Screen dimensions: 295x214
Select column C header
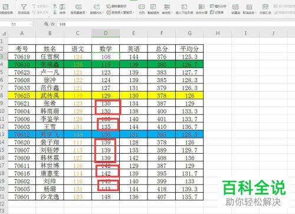(78, 33)
